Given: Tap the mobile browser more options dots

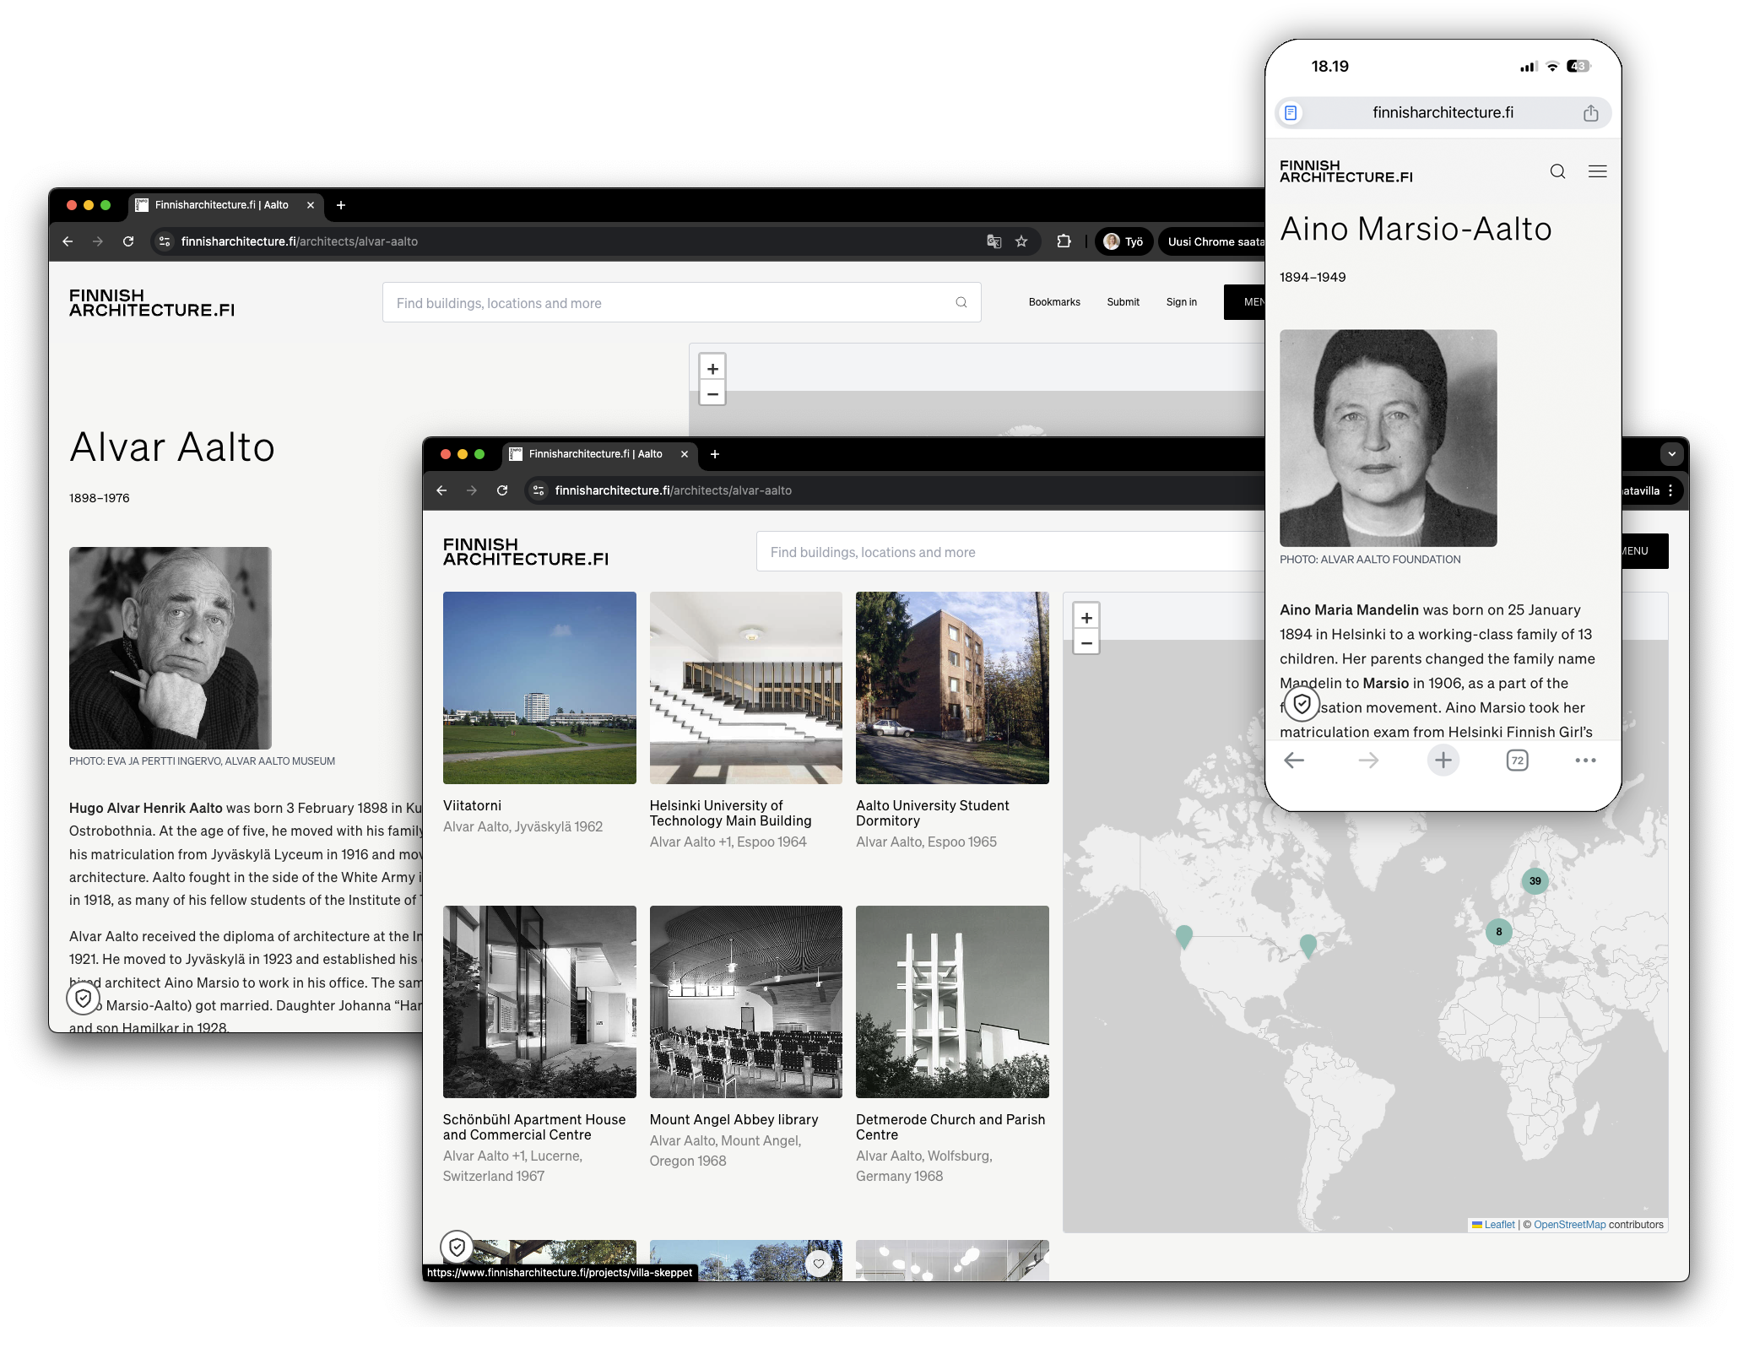Looking at the screenshot, I should pyautogui.click(x=1585, y=761).
